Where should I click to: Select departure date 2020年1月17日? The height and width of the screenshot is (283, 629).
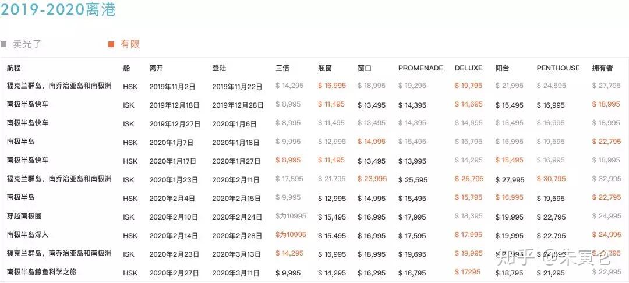(172, 161)
